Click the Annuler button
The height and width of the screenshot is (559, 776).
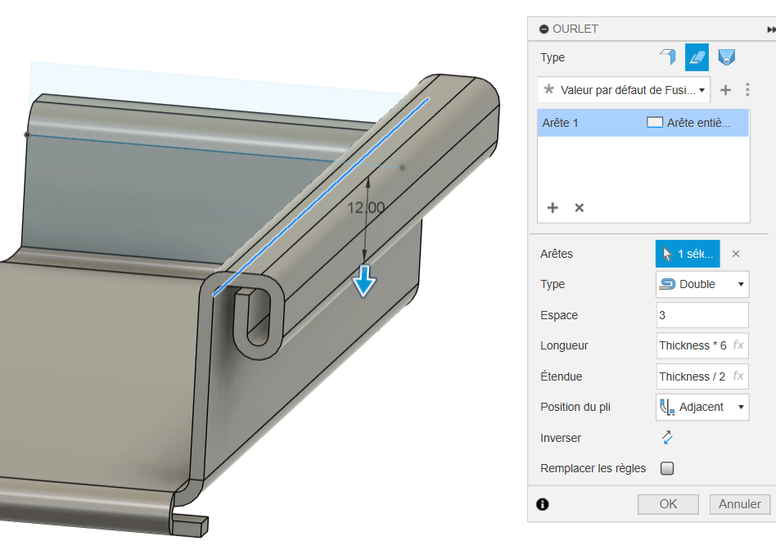click(740, 504)
